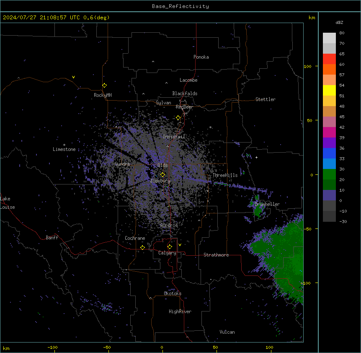Click the Calgary label
The height and width of the screenshot is (353, 361).
(x=167, y=253)
